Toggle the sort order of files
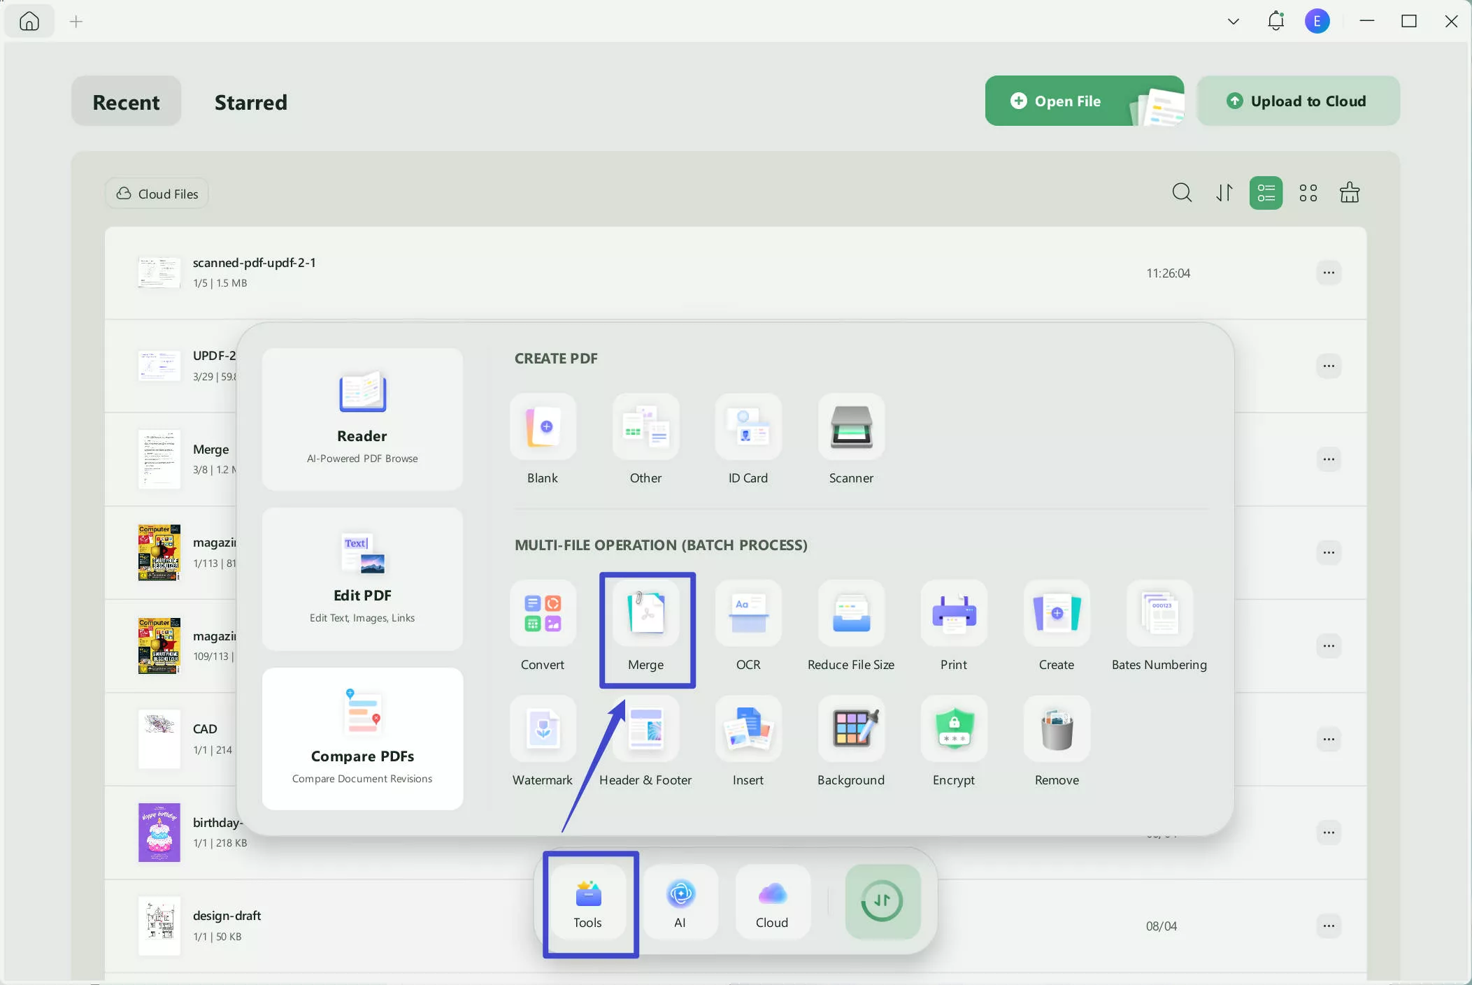The height and width of the screenshot is (985, 1472). [x=1224, y=192]
